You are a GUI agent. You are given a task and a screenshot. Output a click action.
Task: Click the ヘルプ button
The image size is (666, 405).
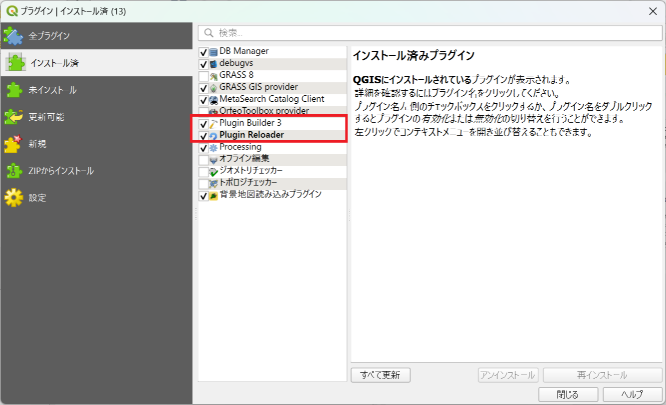pyautogui.click(x=633, y=394)
